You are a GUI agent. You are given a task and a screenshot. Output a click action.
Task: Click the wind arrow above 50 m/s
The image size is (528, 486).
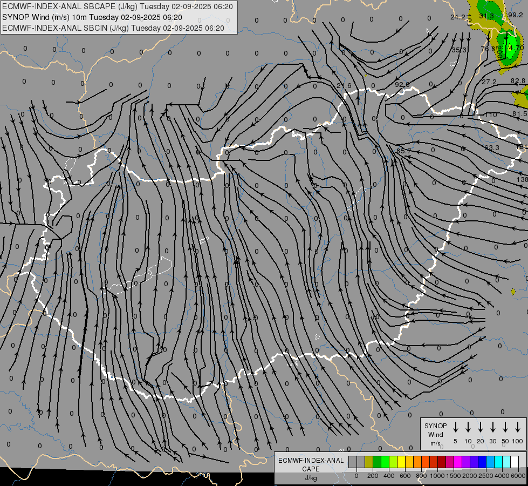(505, 427)
